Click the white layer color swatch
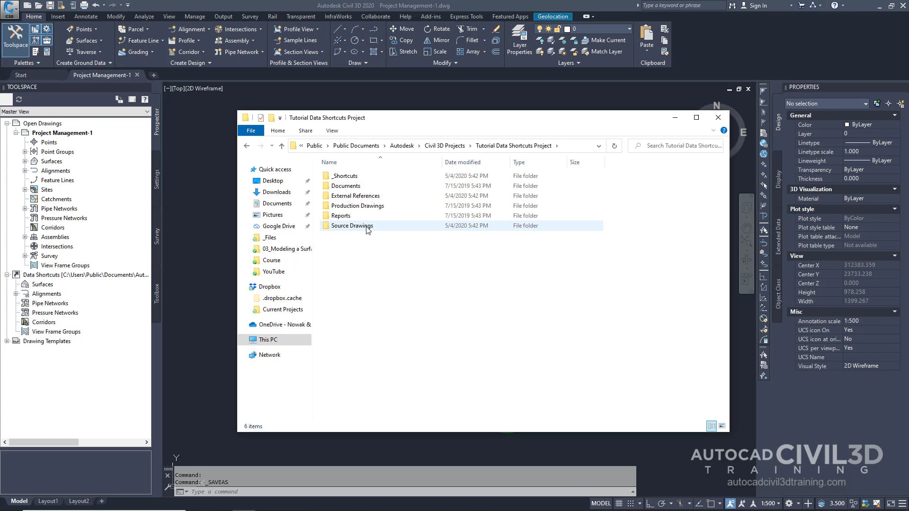 567,29
